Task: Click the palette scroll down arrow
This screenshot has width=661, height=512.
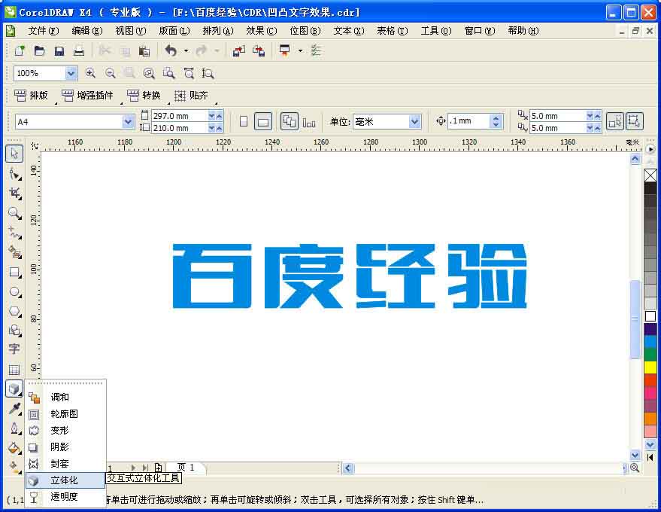Action: point(650,444)
